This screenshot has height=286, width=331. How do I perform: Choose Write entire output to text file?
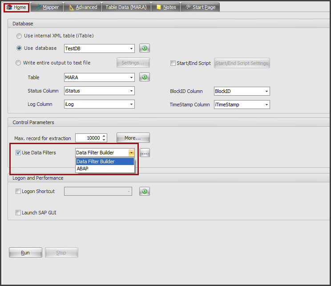point(18,63)
